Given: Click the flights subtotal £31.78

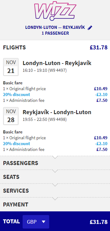Looking at the screenshot, I should [x=99, y=48].
